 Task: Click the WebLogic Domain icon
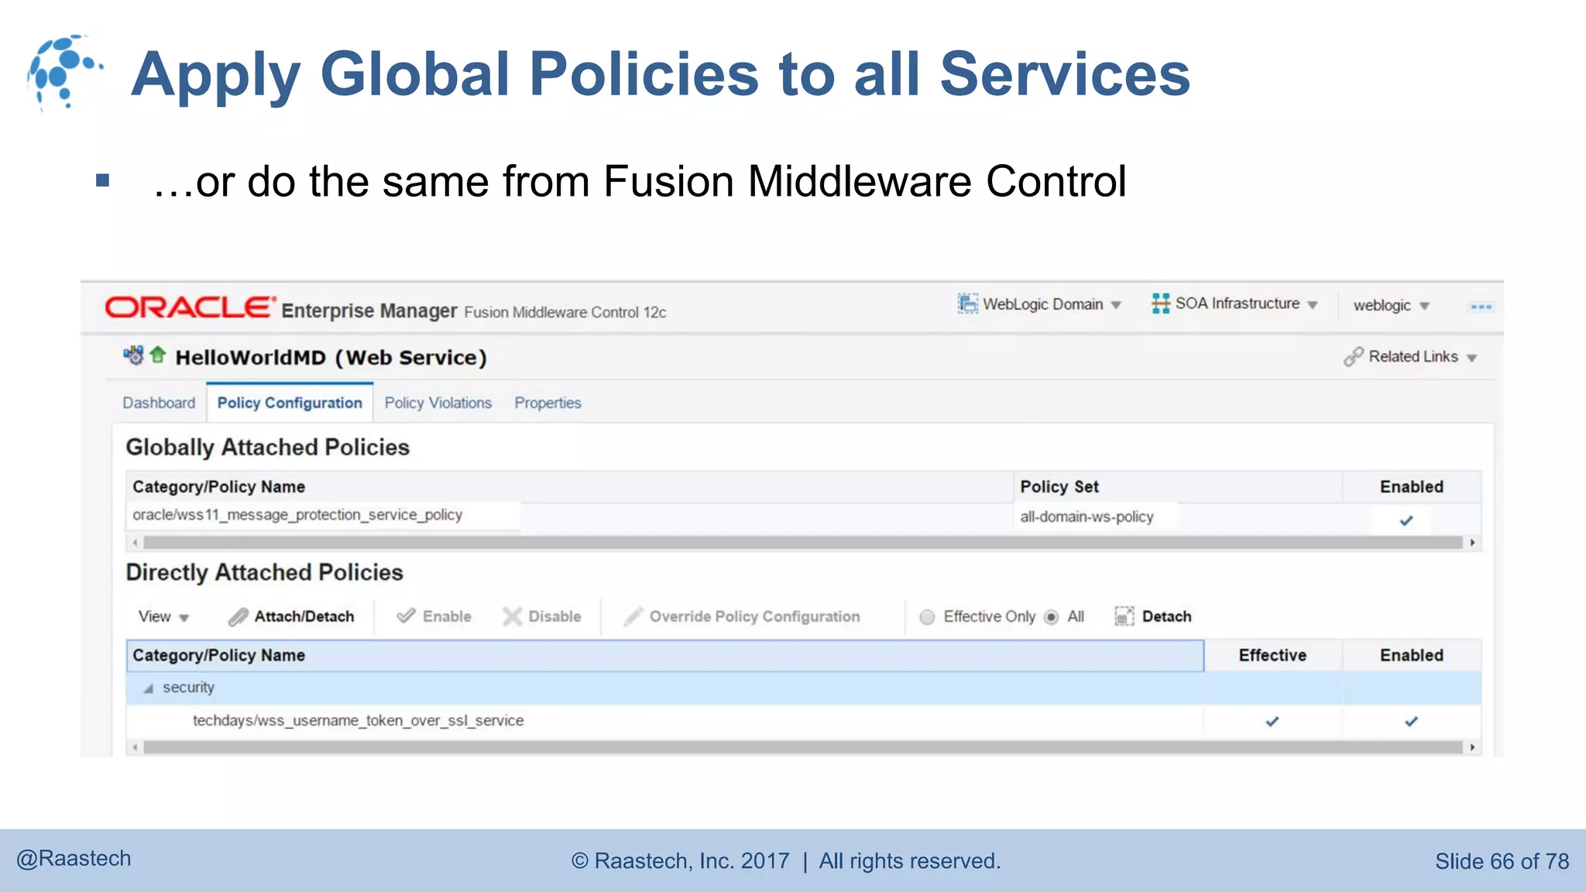coord(967,304)
